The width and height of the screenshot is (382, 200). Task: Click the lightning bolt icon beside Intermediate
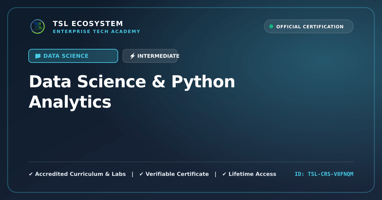tap(132, 56)
